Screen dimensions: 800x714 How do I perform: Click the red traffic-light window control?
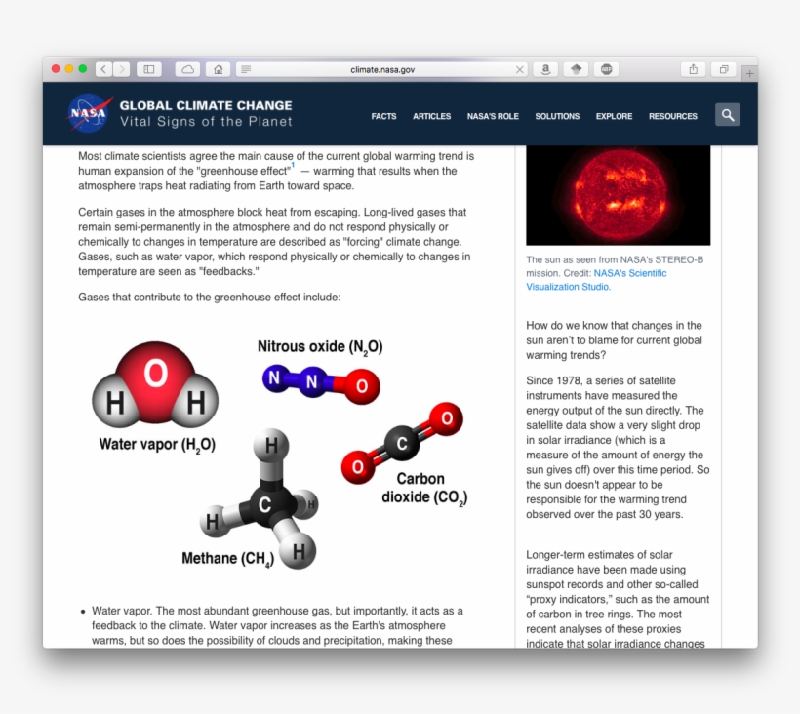coord(58,69)
